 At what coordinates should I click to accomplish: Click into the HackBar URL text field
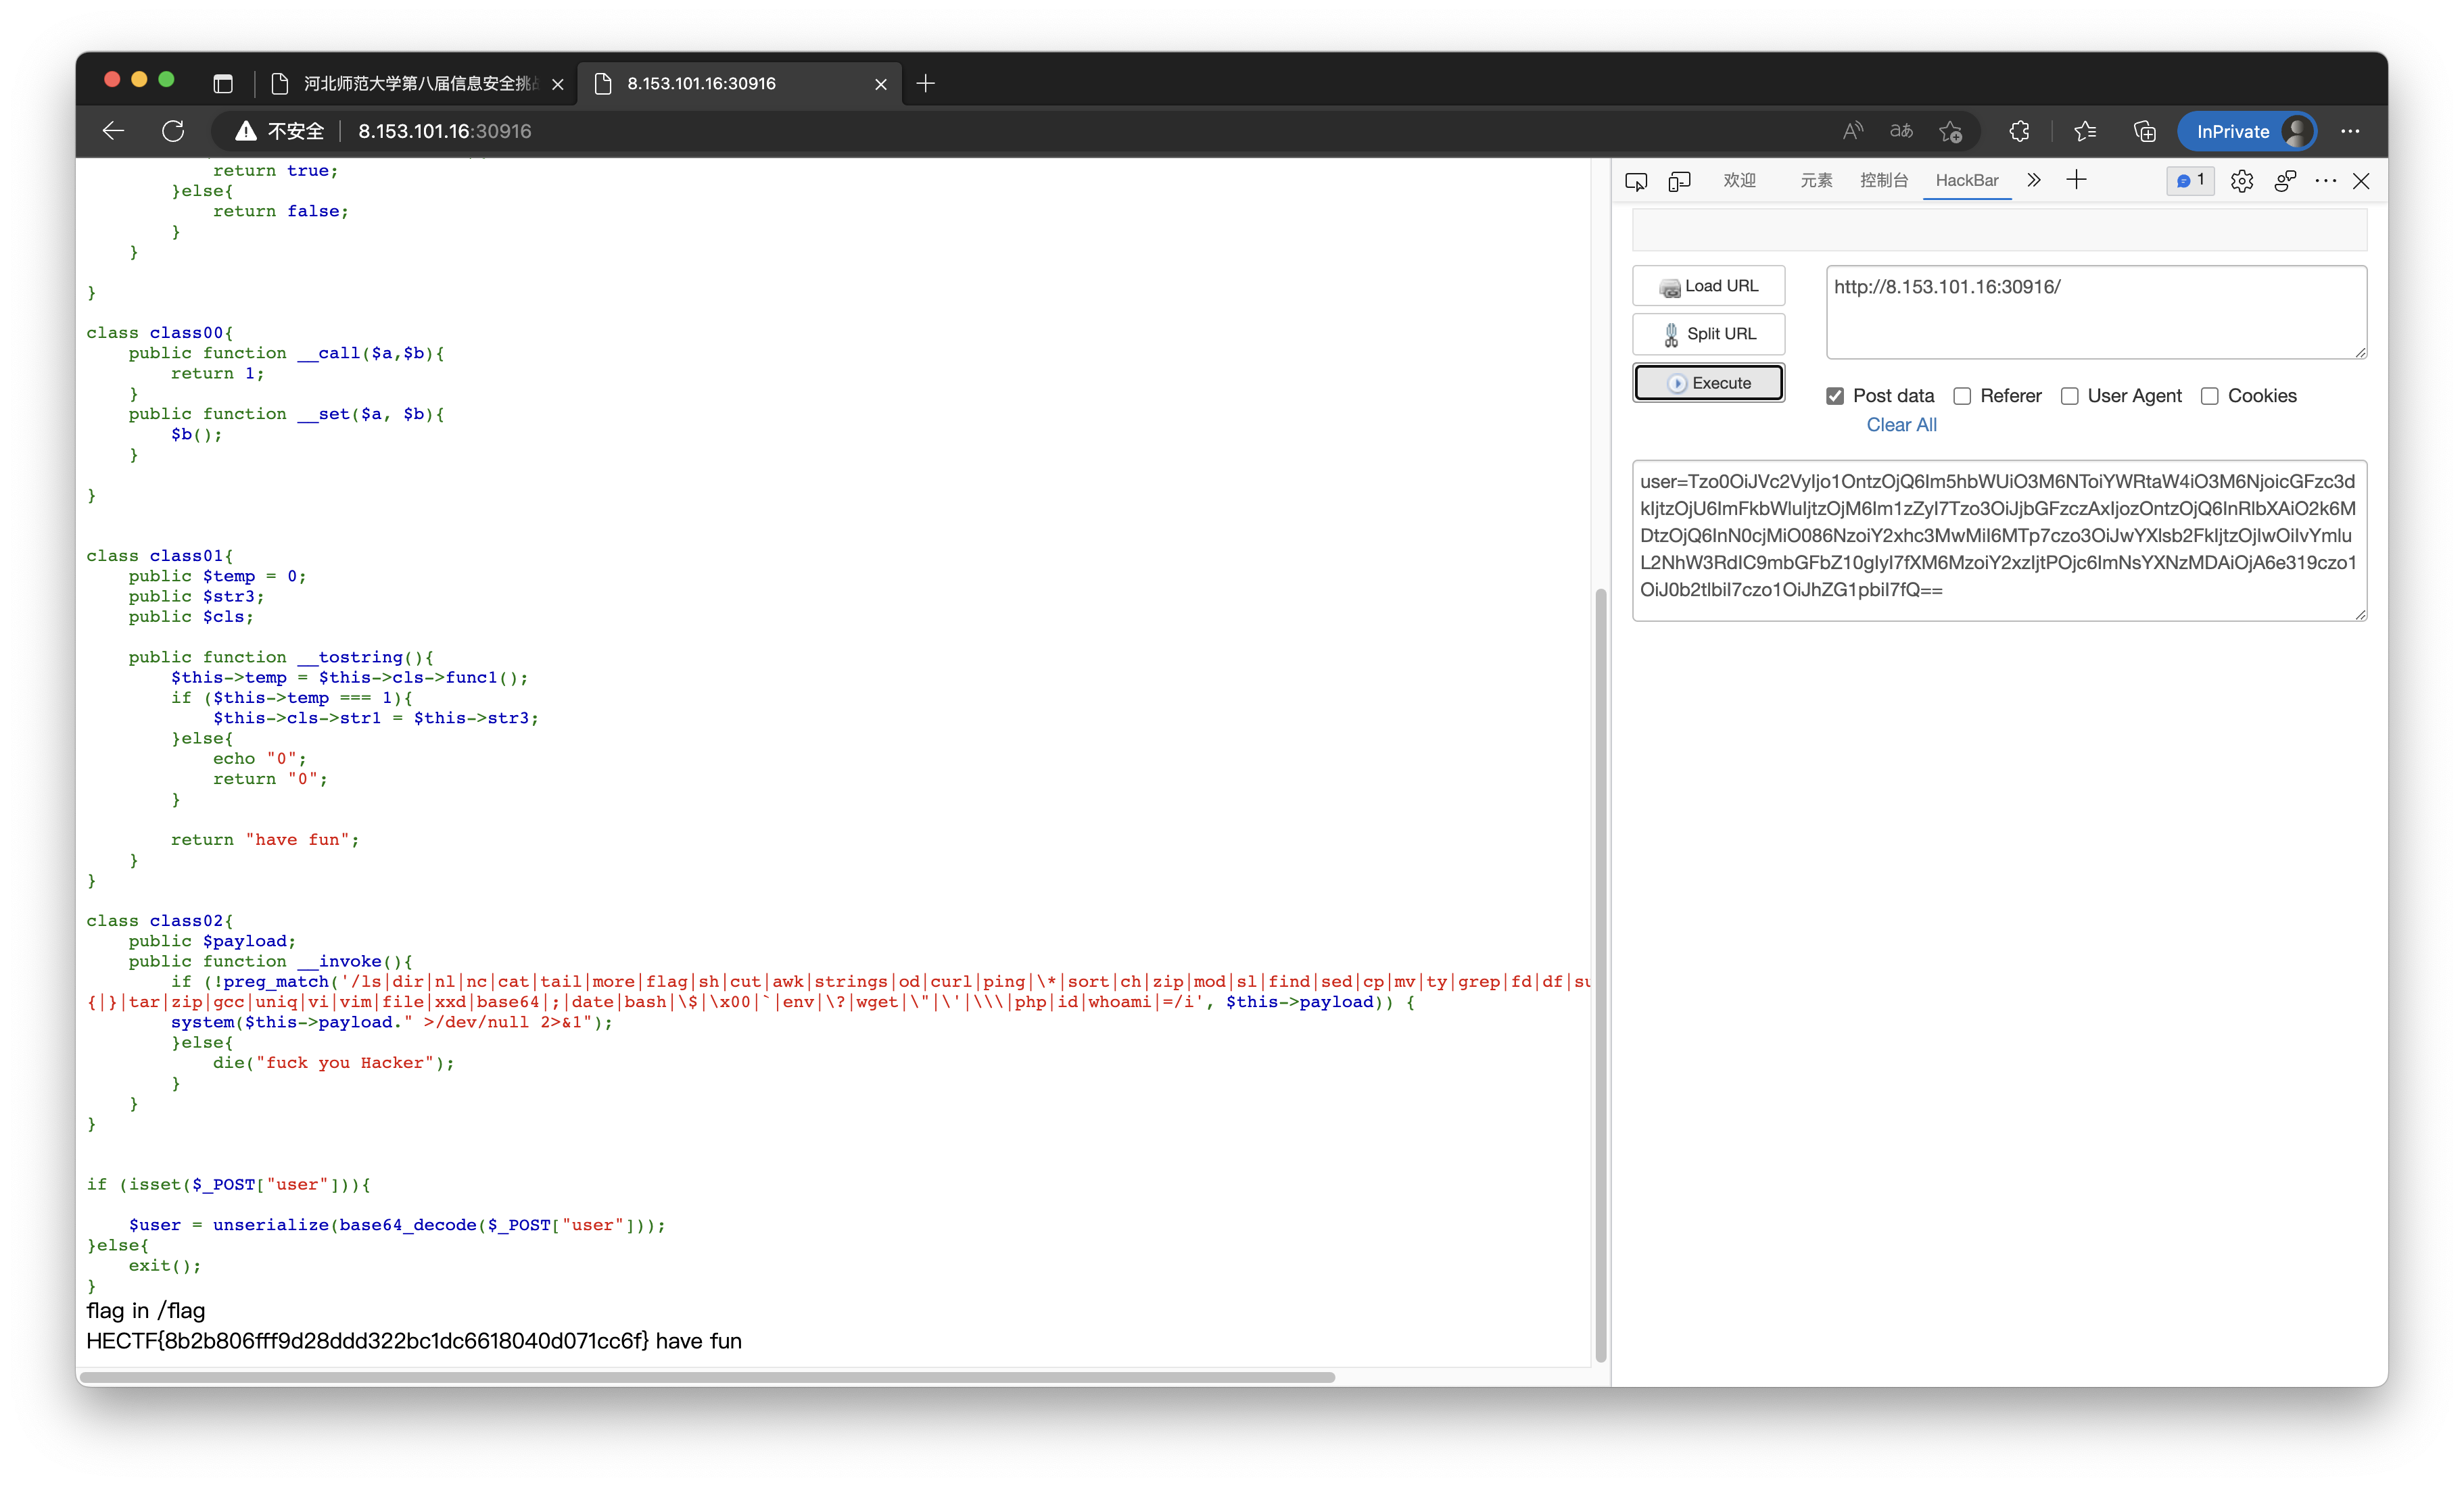pos(2095,312)
